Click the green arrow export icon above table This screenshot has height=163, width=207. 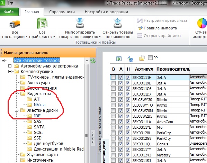(119, 58)
